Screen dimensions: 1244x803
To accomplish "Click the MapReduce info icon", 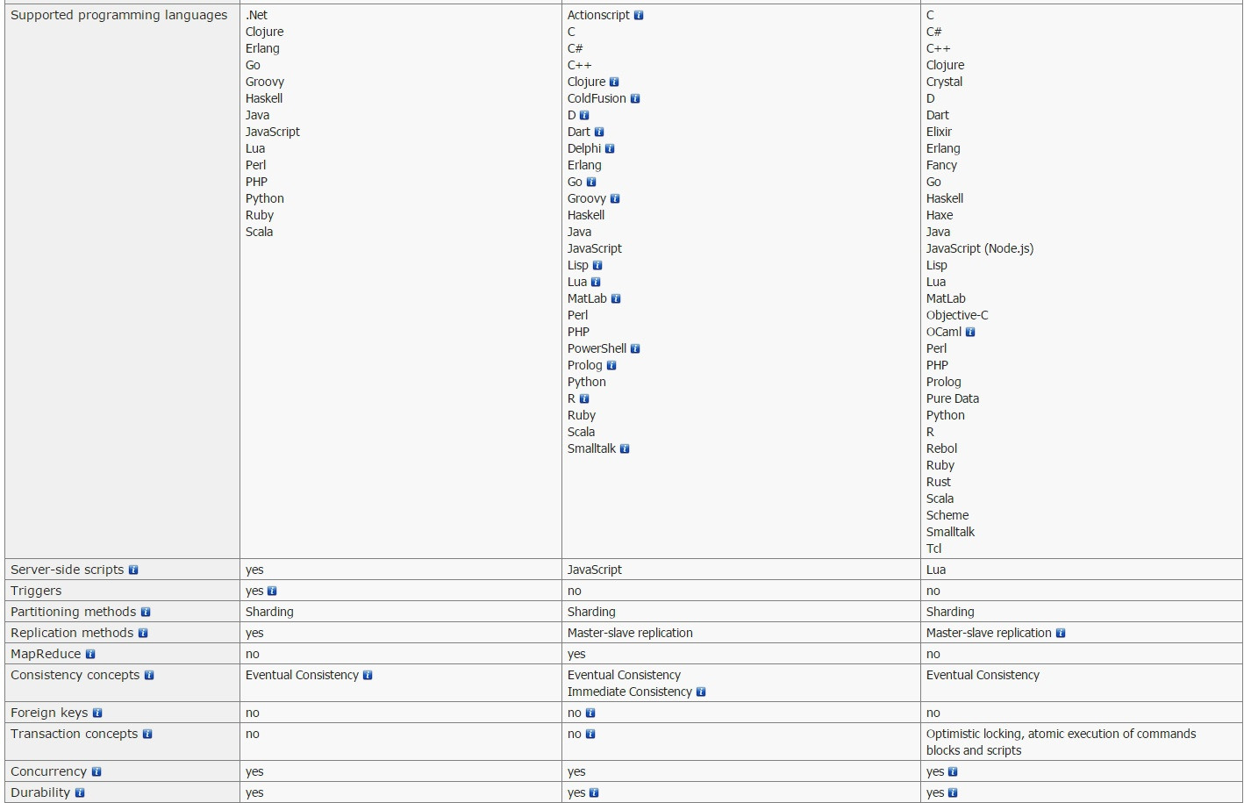I will tap(90, 655).
